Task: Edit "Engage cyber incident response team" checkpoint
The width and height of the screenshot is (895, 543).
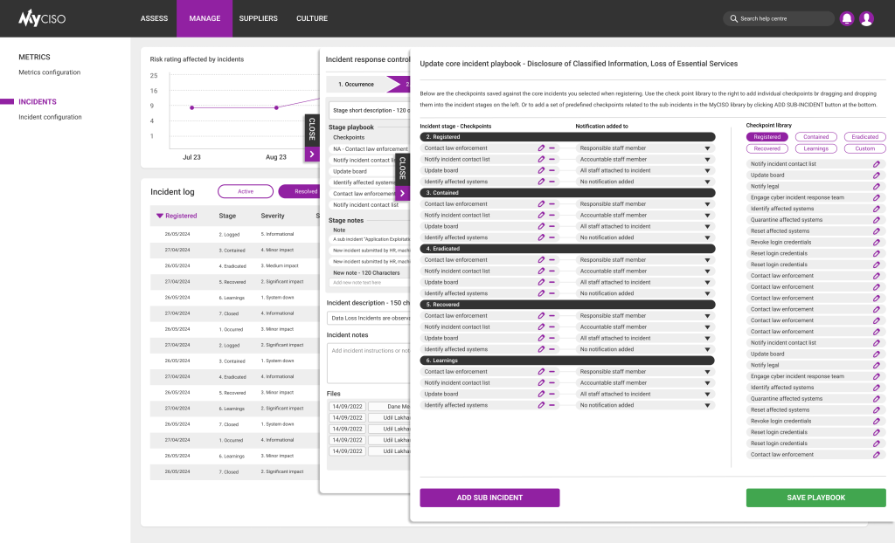Action: [x=876, y=197]
